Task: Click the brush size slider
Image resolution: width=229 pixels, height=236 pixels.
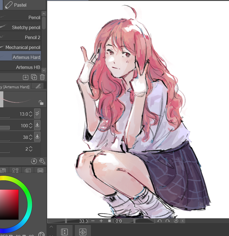Action: pyautogui.click(x=5, y=116)
